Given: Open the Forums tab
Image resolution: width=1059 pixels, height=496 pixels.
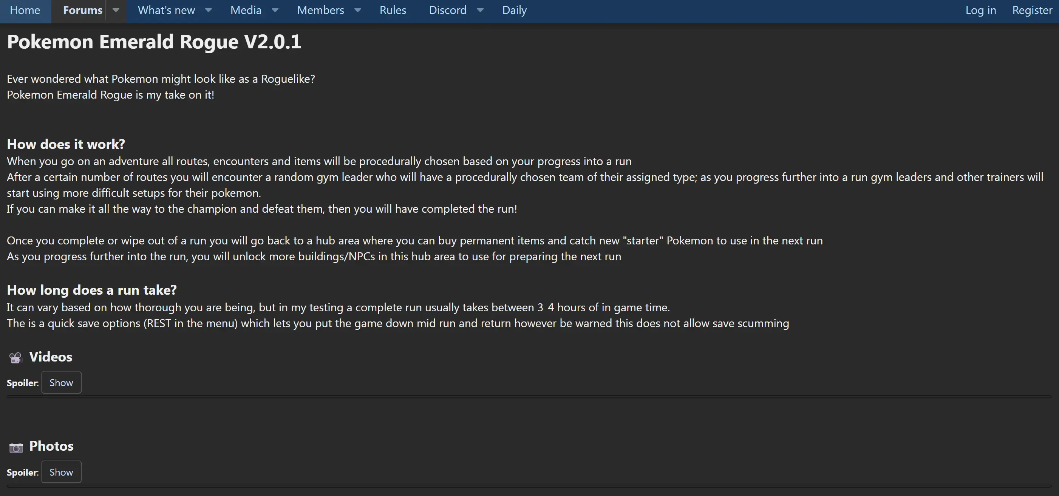Looking at the screenshot, I should pyautogui.click(x=82, y=10).
